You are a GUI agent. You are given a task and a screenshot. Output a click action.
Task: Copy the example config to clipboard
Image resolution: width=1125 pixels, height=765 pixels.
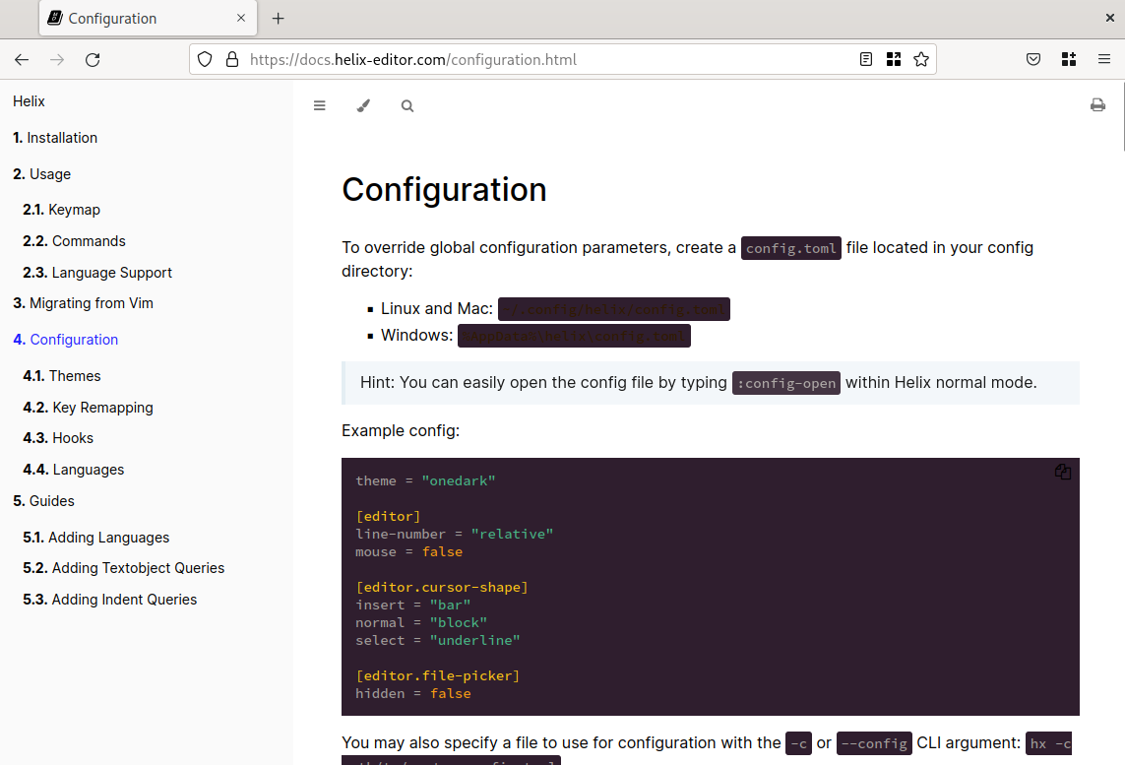[1063, 472]
